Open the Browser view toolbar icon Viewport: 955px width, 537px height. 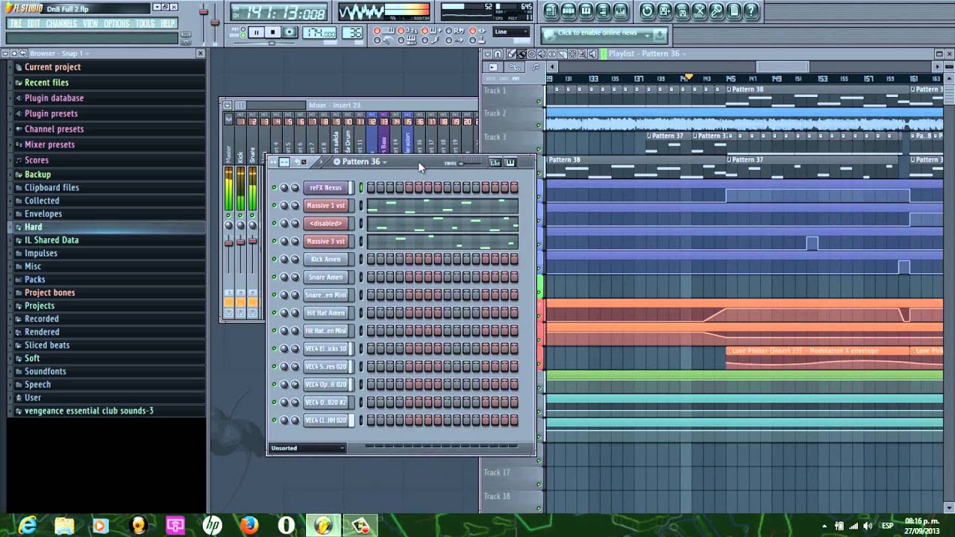[x=603, y=11]
